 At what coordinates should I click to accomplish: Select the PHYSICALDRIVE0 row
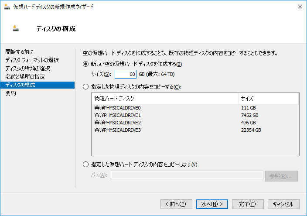[195, 108]
